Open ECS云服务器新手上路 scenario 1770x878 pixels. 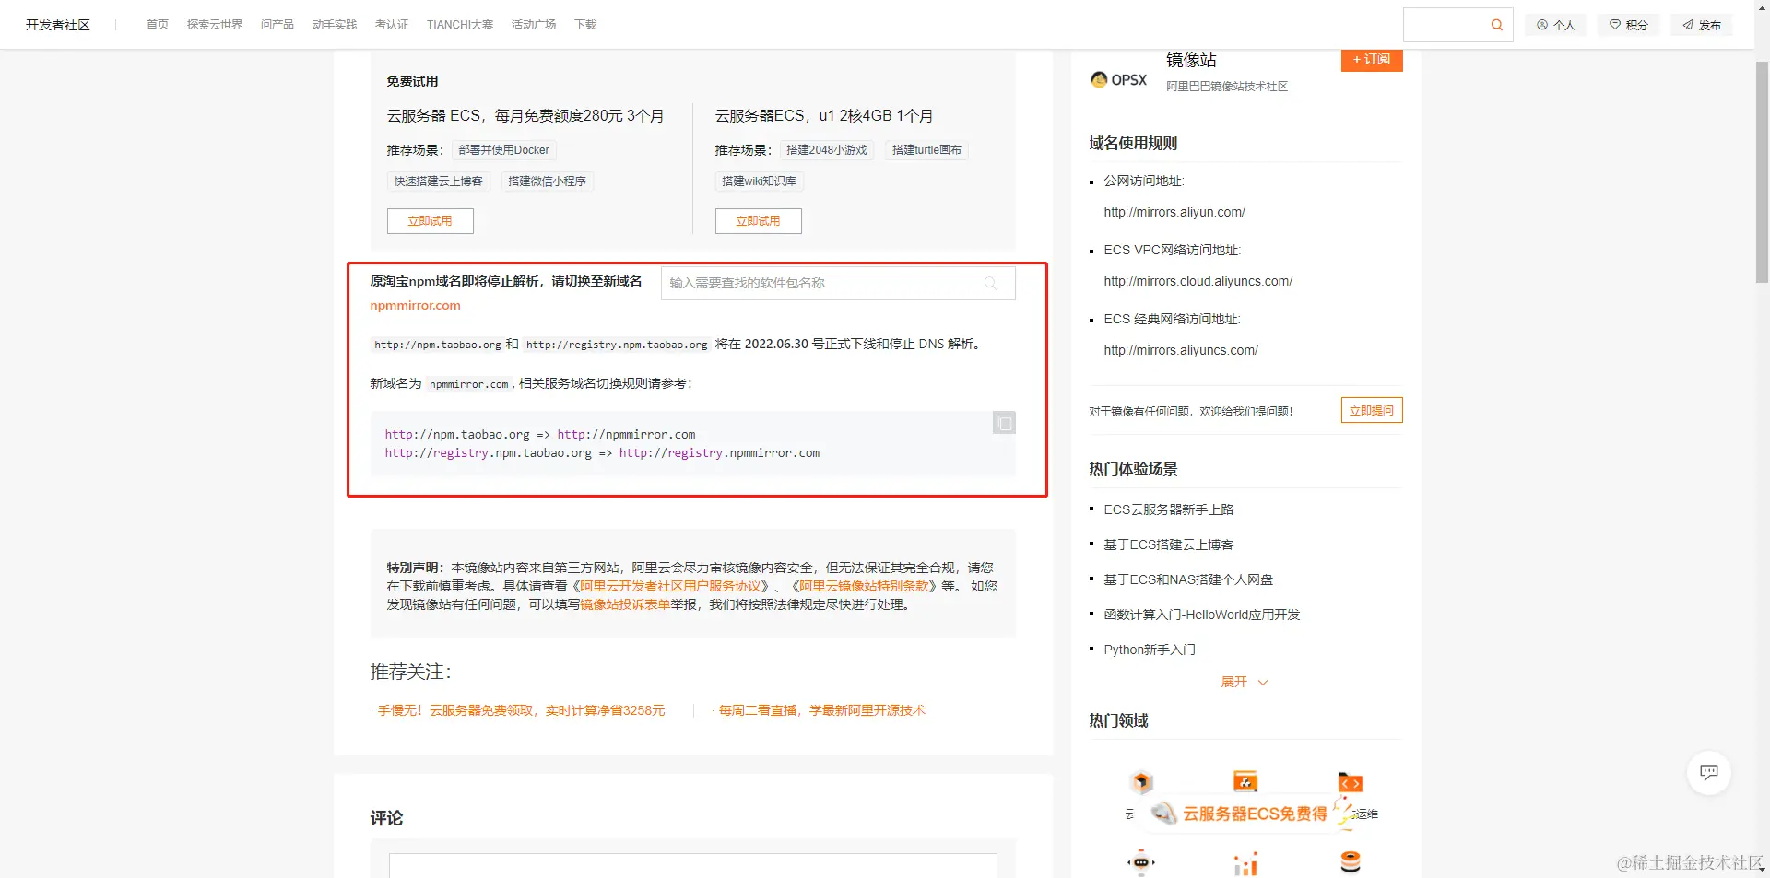[1169, 509]
